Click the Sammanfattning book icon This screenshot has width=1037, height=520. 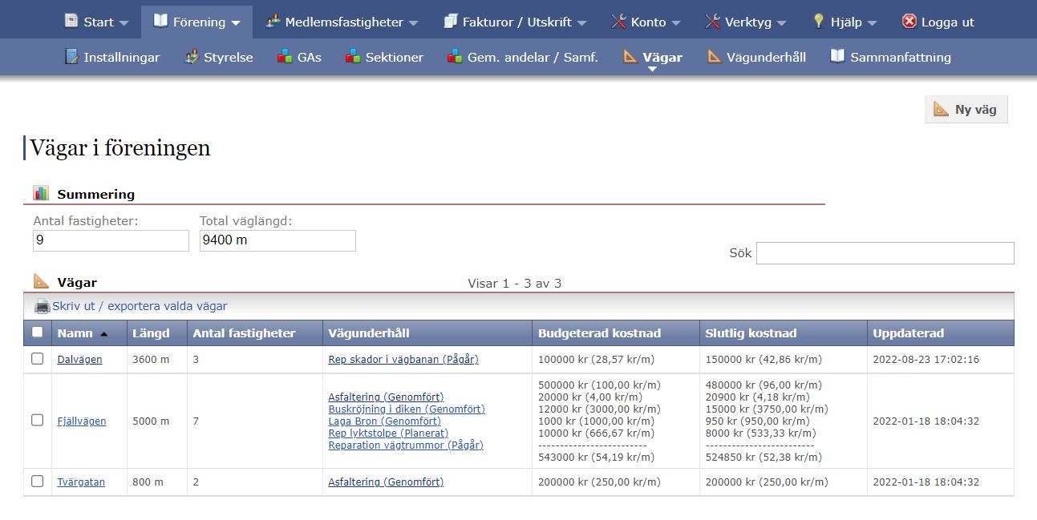pyautogui.click(x=837, y=57)
